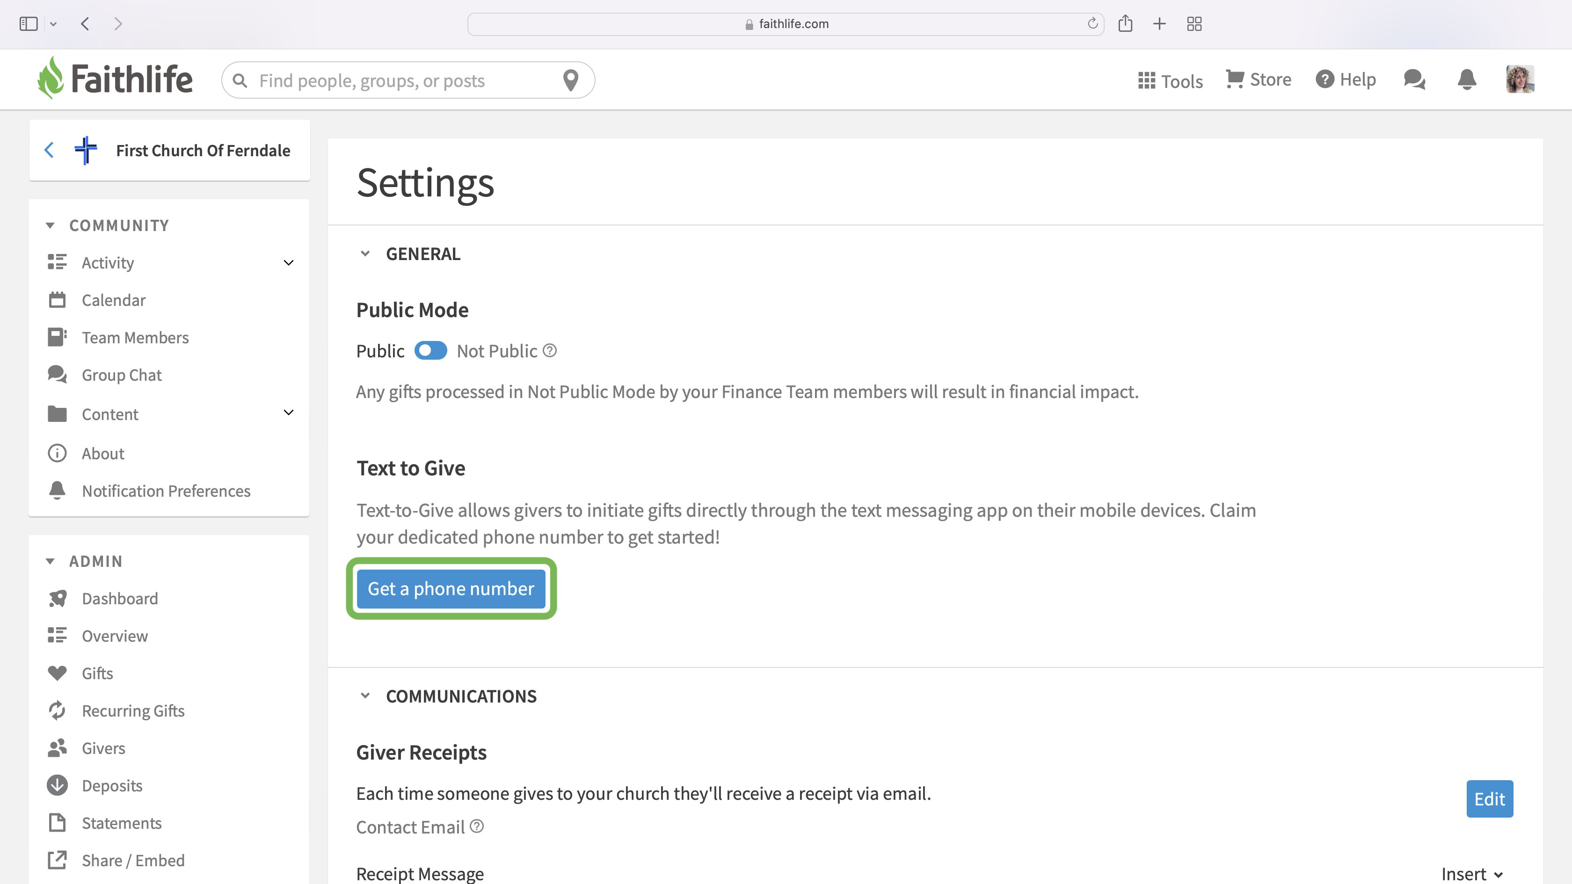Screen dimensions: 1572x884
Task: Go forward in Safari history
Action: (x=118, y=24)
